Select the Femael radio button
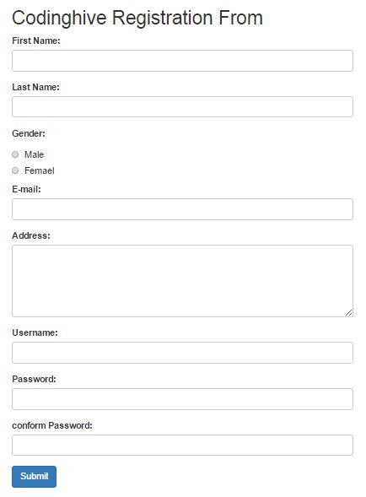This screenshot has width=366, height=497. click(15, 170)
